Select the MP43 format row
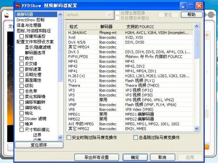 click(x=130, y=62)
